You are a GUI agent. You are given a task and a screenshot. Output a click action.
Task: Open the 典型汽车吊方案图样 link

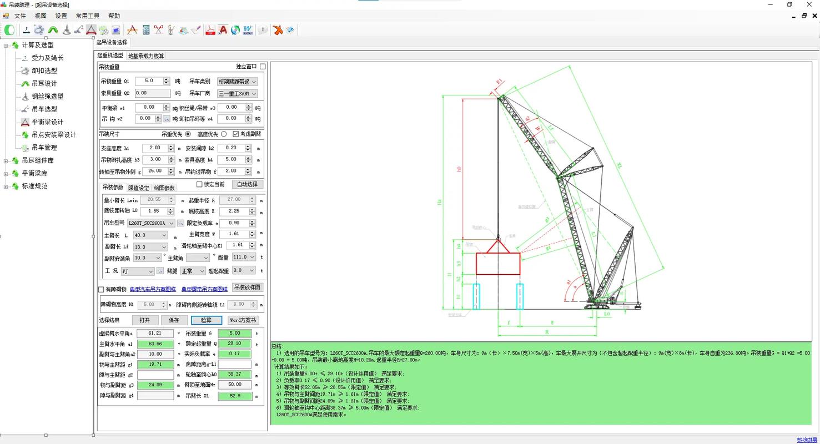click(x=153, y=289)
